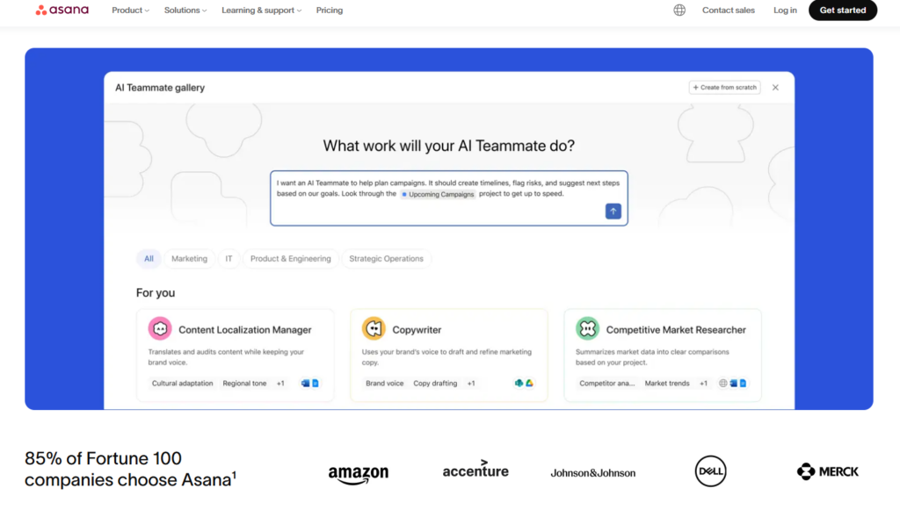Viewport: 900px width, 510px height.
Task: Click the +1 tag on Content Localization card
Action: (x=280, y=384)
